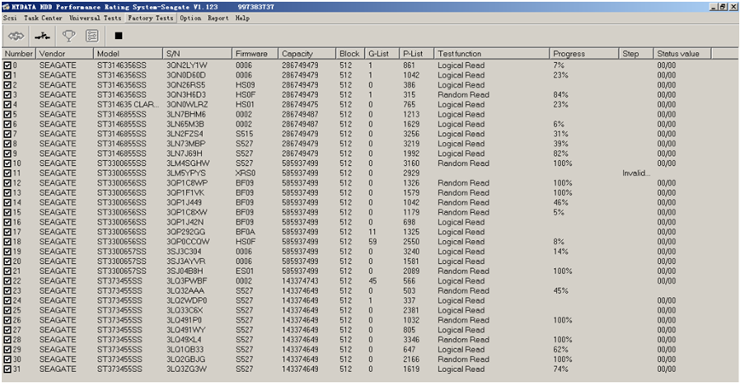Toggle checkbox for drive number 31
Image resolution: width=741 pixels, height=384 pixels.
coord(8,369)
